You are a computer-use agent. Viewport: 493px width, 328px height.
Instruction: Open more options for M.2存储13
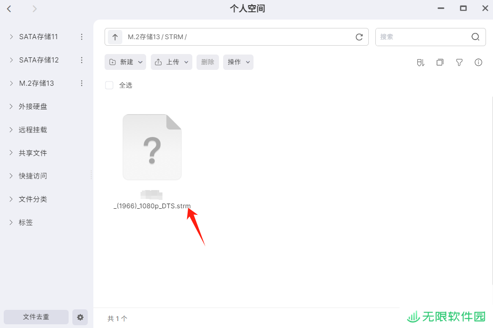[x=82, y=83]
